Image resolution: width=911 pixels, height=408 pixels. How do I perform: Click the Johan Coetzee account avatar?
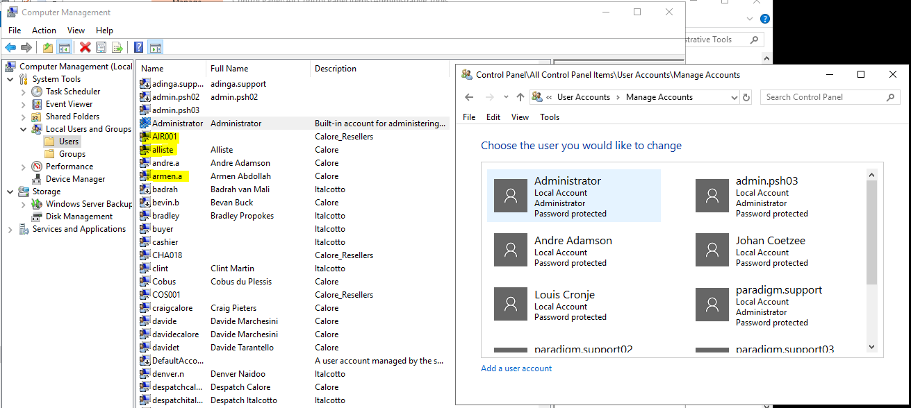pos(712,249)
